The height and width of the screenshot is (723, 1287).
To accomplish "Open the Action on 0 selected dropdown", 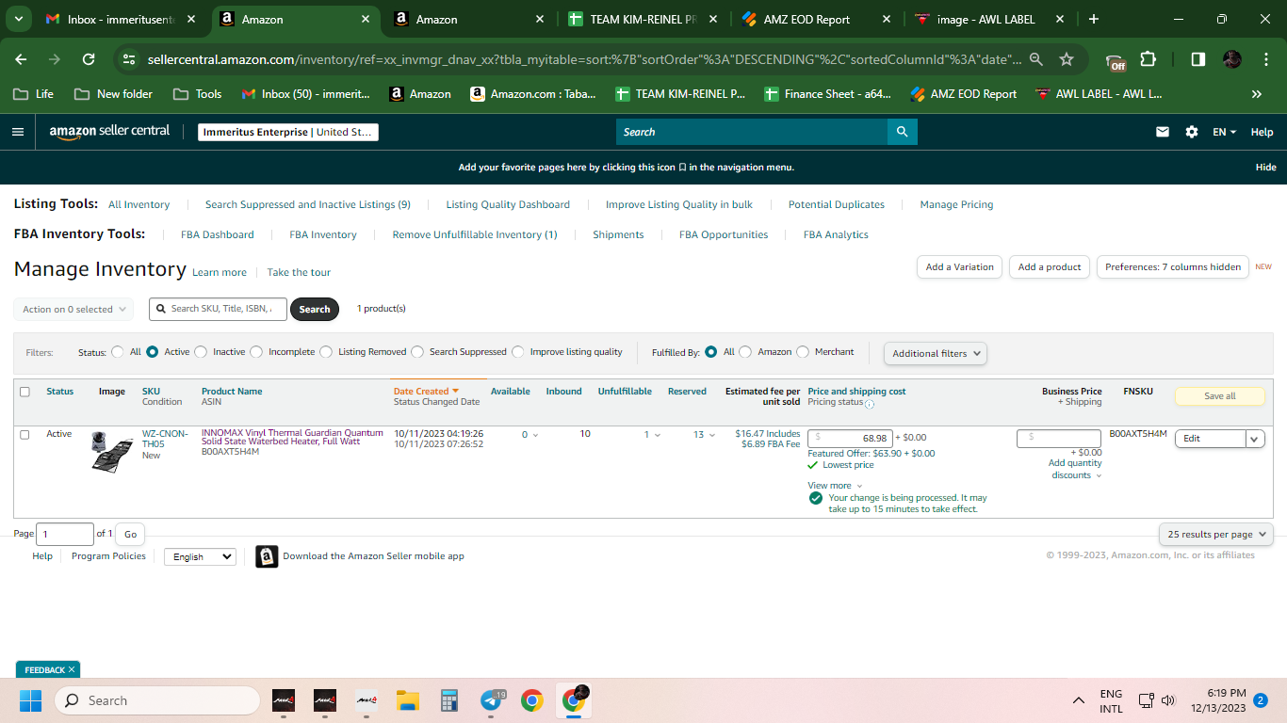I will click(x=73, y=309).
